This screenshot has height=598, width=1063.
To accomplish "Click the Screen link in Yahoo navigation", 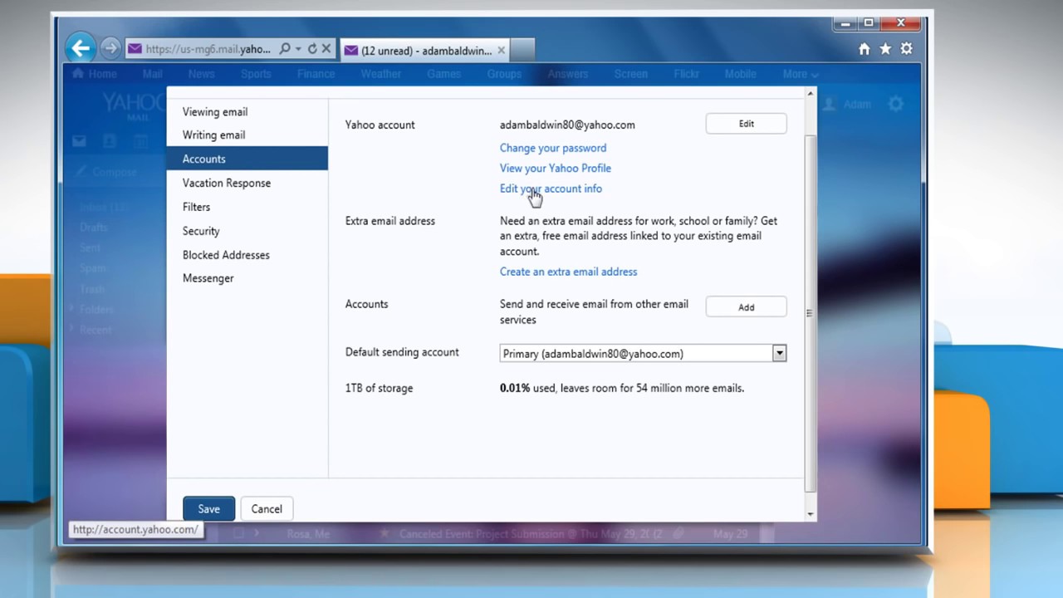I will click(x=630, y=74).
